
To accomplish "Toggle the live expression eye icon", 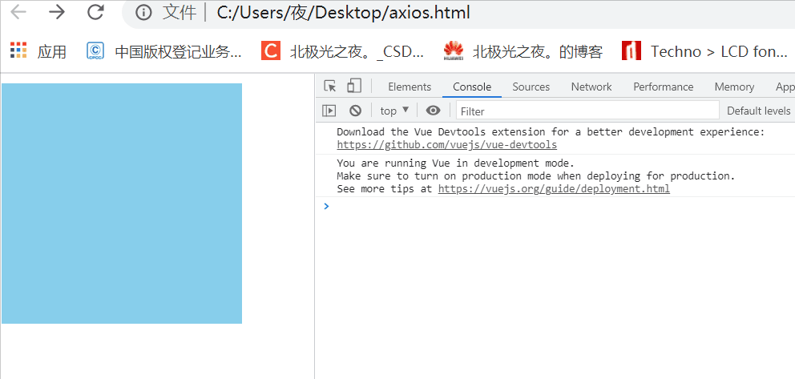I will coord(433,111).
